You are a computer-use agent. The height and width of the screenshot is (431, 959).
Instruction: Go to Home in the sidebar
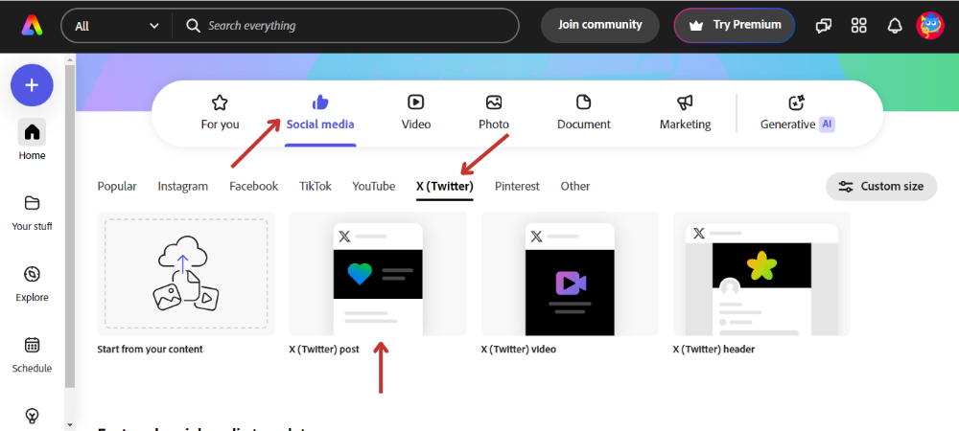(x=32, y=140)
